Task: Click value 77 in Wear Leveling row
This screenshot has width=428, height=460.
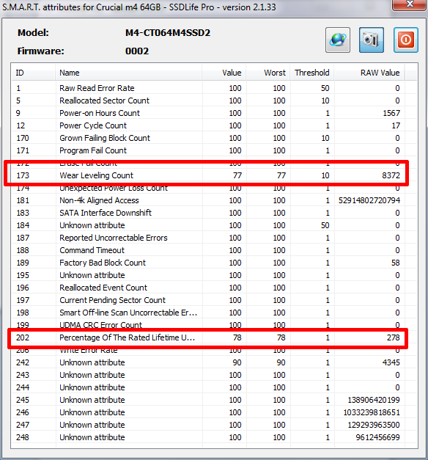Action: [237, 175]
